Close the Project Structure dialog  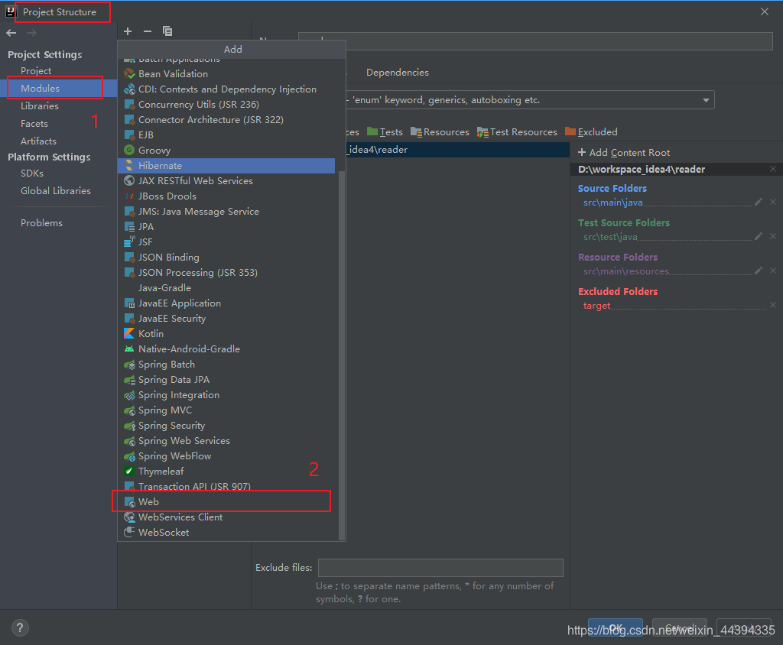(x=765, y=11)
